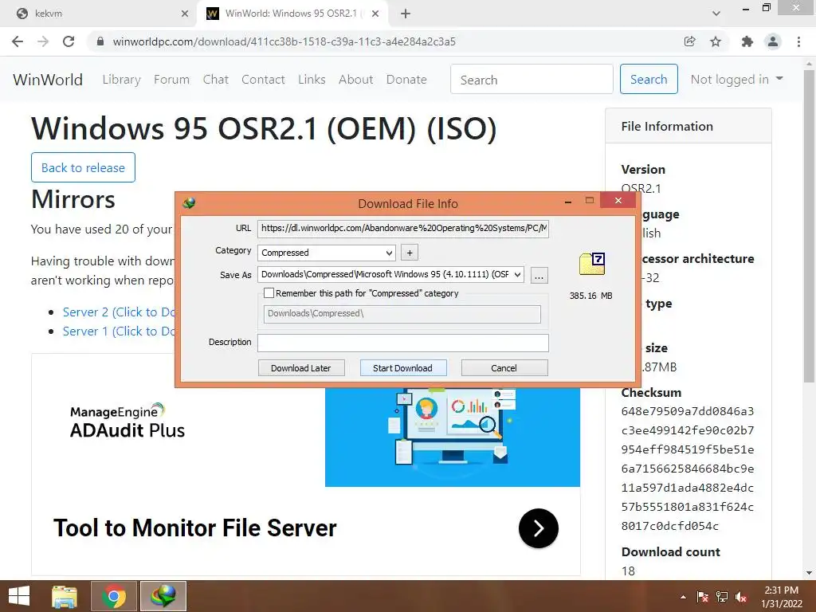Open the Forum menu item
This screenshot has height=612, width=816.
(x=172, y=80)
